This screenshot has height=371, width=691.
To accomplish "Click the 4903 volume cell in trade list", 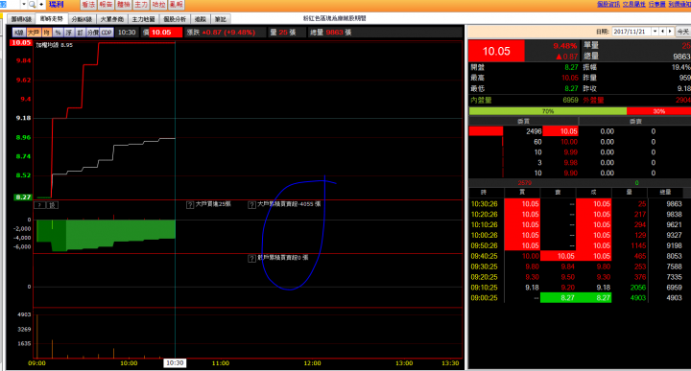I will [x=637, y=298].
